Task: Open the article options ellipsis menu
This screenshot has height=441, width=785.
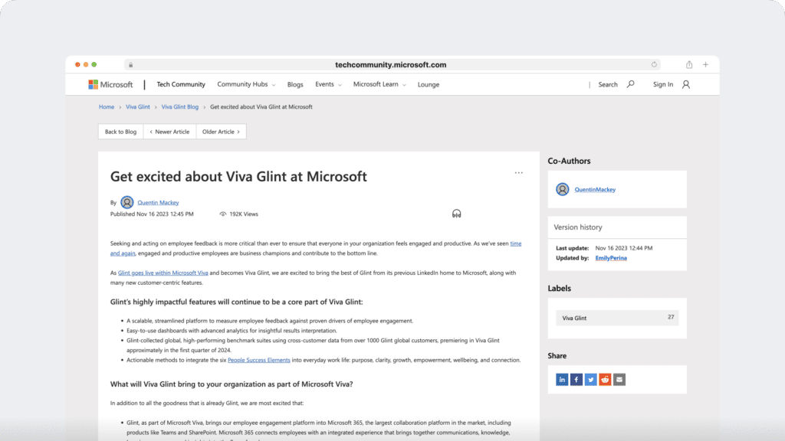Action: click(518, 173)
